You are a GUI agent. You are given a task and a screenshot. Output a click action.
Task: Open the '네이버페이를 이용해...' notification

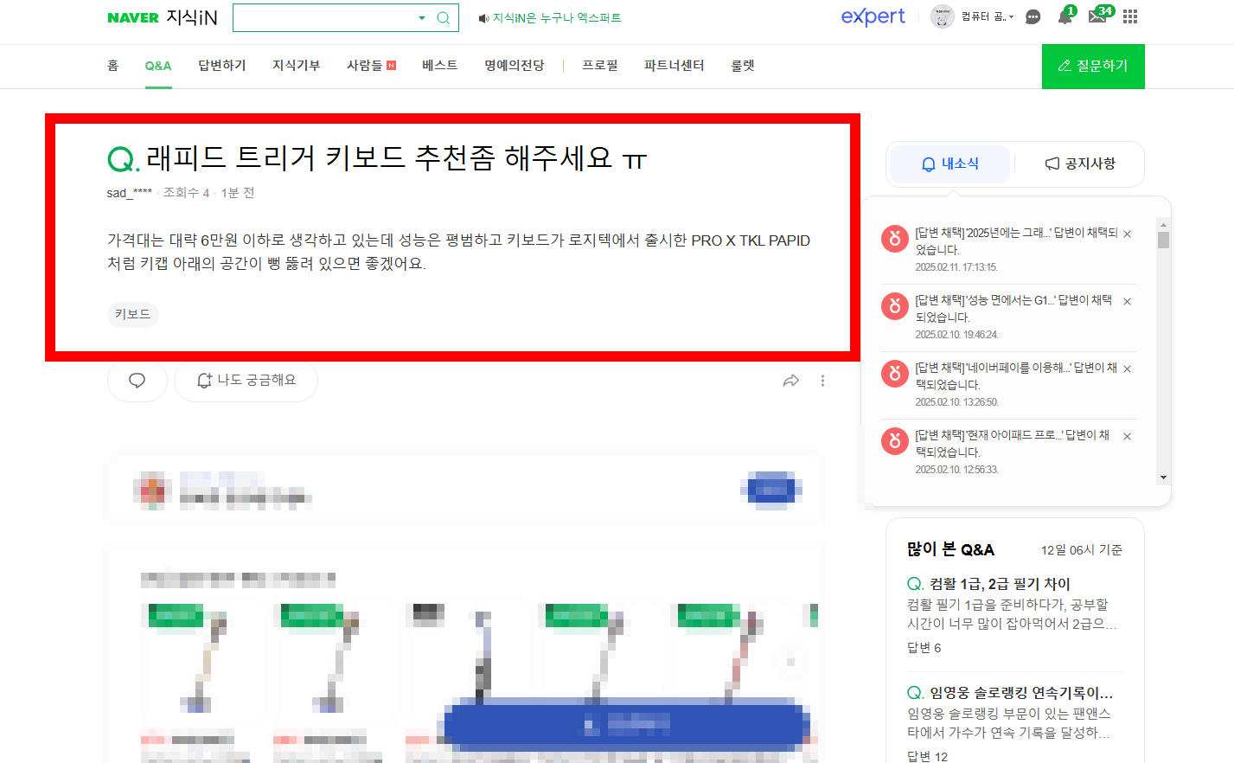[1016, 376]
